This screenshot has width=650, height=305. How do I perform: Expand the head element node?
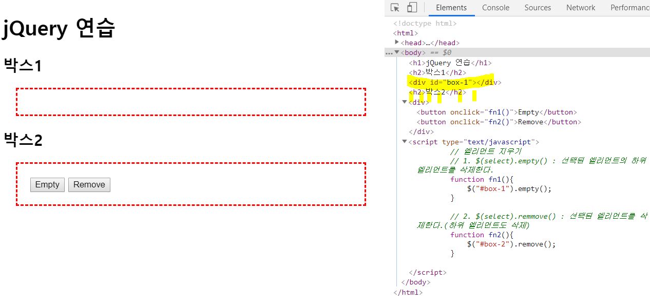396,42
